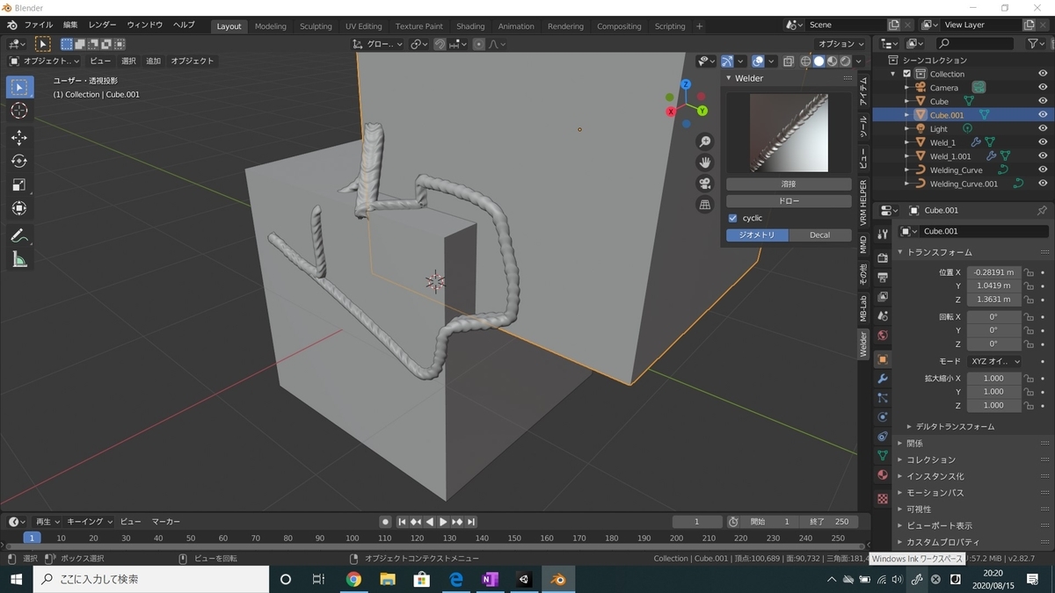Open the object mode dropdown
This screenshot has height=593, width=1055.
click(x=44, y=61)
